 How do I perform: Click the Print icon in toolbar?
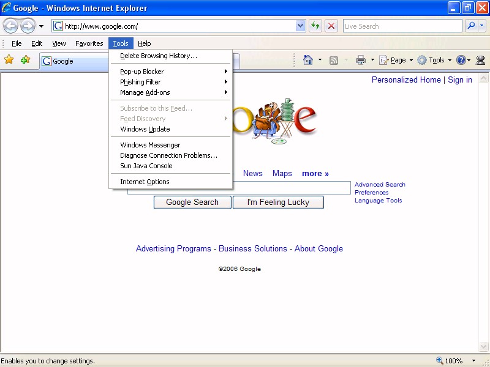(361, 60)
